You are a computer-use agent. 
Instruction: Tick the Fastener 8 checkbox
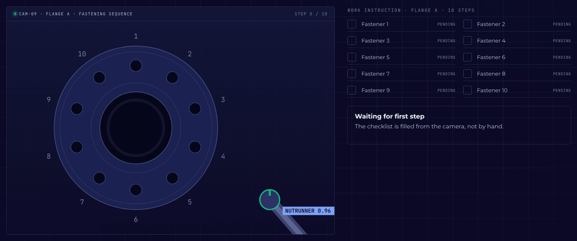pos(467,74)
